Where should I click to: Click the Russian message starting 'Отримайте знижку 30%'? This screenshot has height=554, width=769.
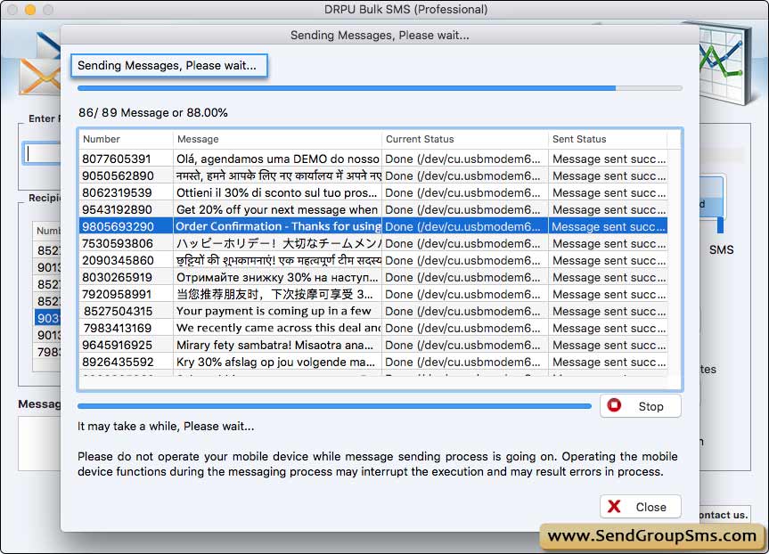pyautogui.click(x=277, y=277)
